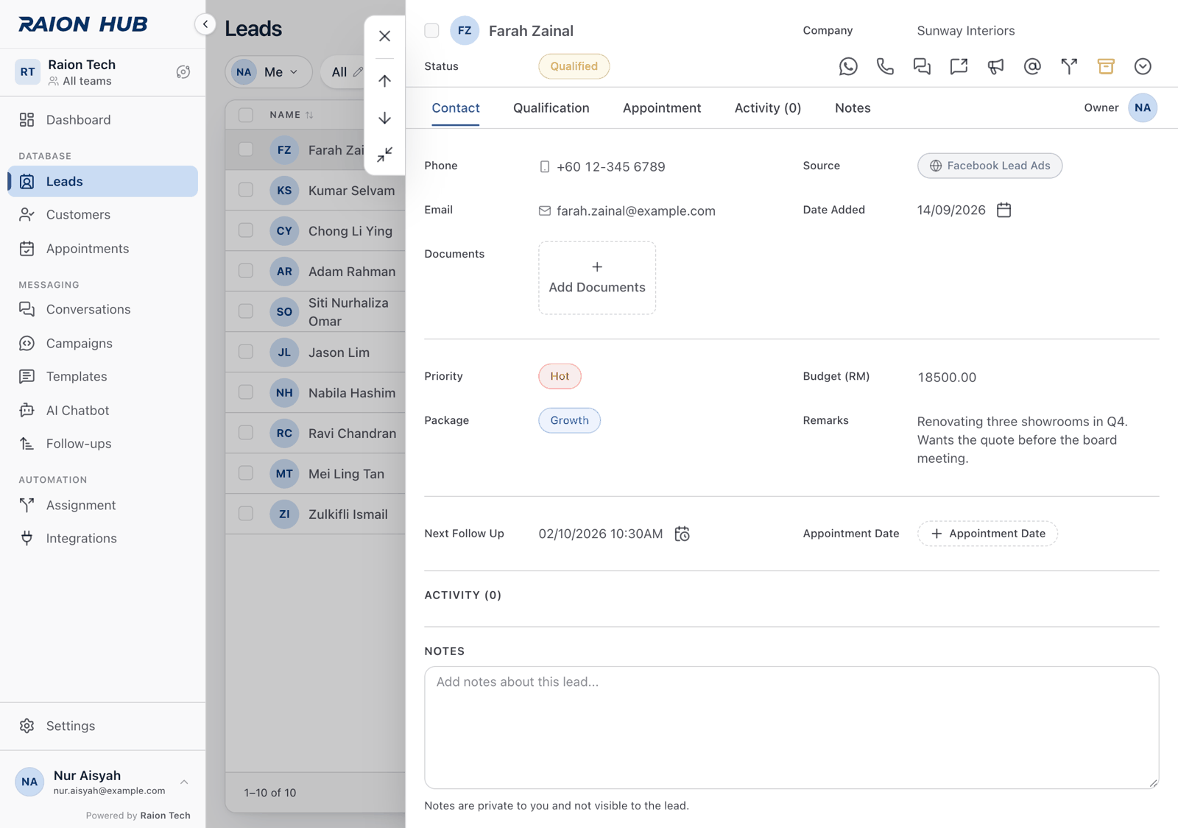
Task: Open the conversations bubble icon in lead header
Action: click(x=922, y=66)
